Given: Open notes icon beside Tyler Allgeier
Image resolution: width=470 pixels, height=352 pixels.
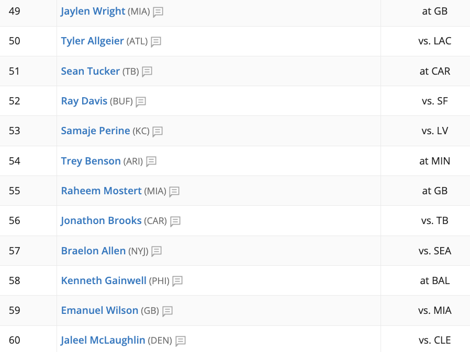Looking at the screenshot, I should (x=156, y=42).
